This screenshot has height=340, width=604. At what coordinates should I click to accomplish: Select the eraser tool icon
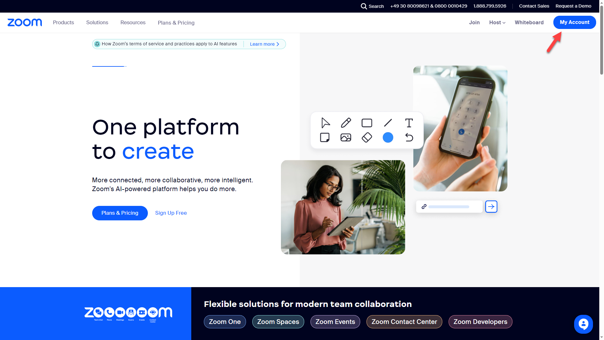367,137
